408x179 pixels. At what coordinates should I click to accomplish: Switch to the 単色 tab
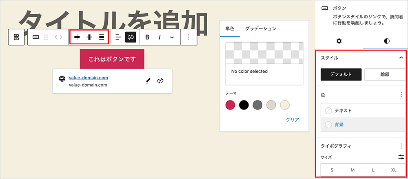[x=230, y=29]
